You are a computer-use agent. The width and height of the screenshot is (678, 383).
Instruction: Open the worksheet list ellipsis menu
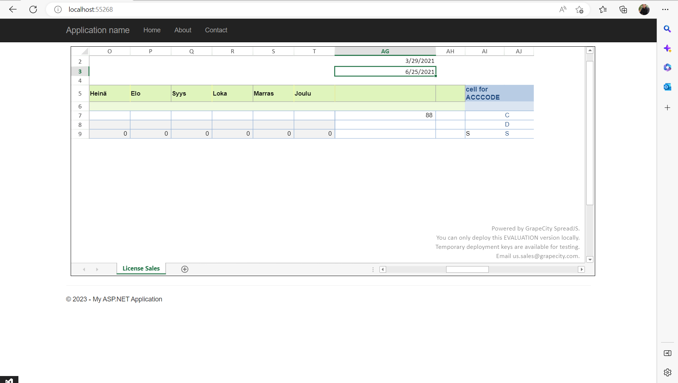[373, 269]
